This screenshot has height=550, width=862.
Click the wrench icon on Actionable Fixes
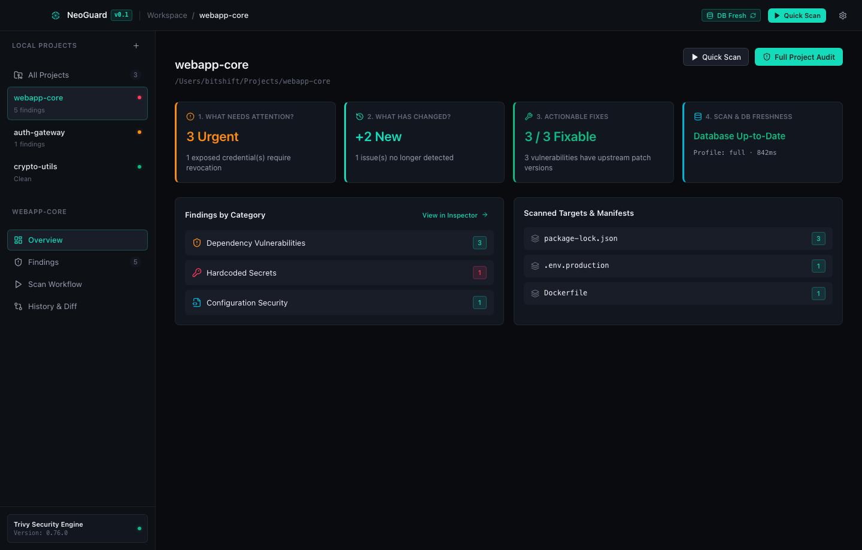(529, 117)
